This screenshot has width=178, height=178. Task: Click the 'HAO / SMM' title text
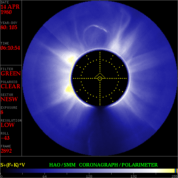point(62,165)
